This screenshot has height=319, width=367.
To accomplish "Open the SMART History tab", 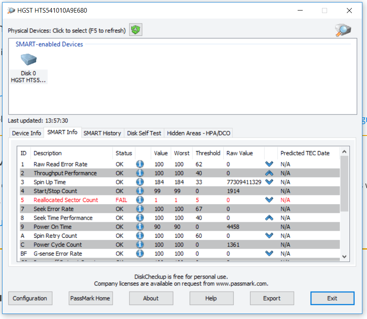I will click(102, 133).
